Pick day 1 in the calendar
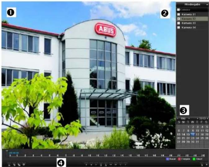The height and width of the screenshot is (167, 209). pyautogui.click(x=188, y=127)
